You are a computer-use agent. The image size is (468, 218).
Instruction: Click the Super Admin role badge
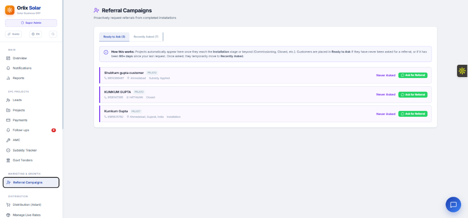coord(31,23)
